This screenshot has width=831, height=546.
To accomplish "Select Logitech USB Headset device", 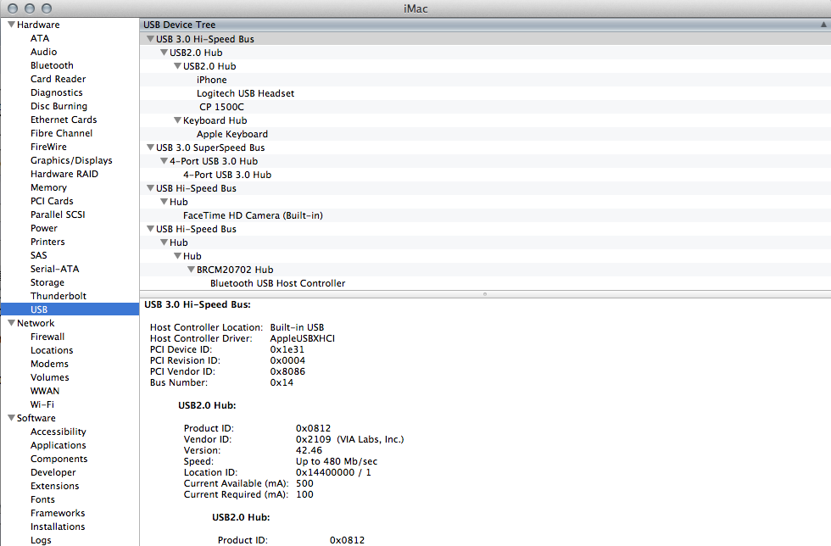I will tap(245, 93).
